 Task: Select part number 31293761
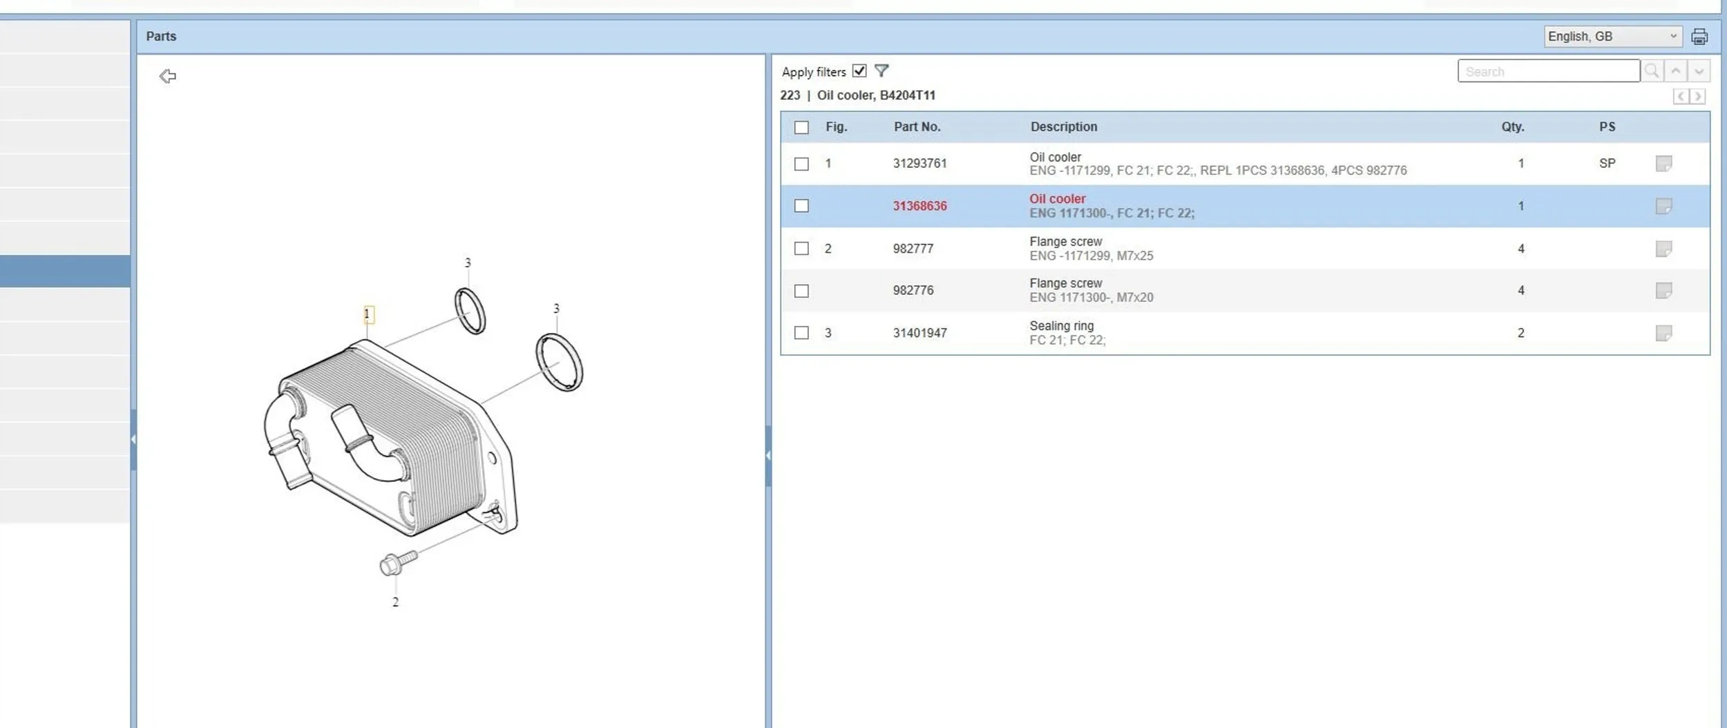919,164
